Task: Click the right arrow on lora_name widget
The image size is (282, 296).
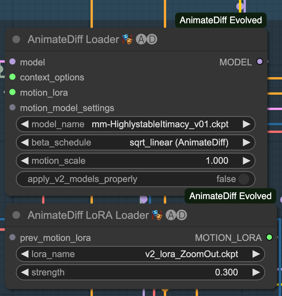Action: (257, 254)
